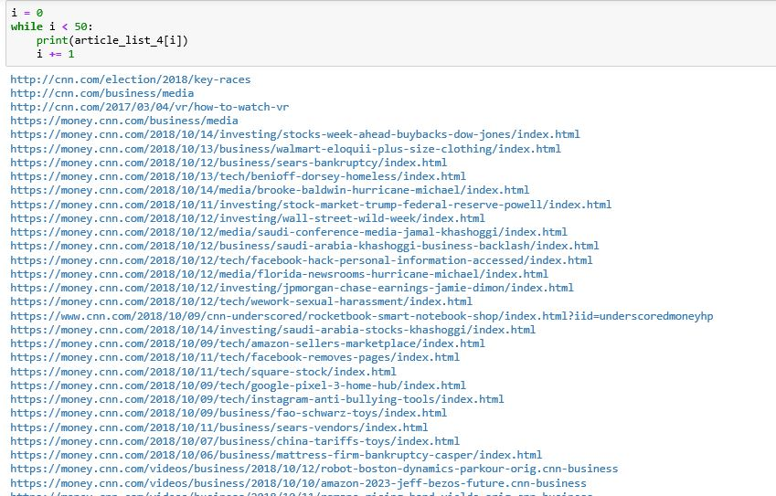This screenshot has height=496, width=776.
Task: Open the saudi-arabia-khashoggi-business-backlash link
Action: pyautogui.click(x=305, y=246)
